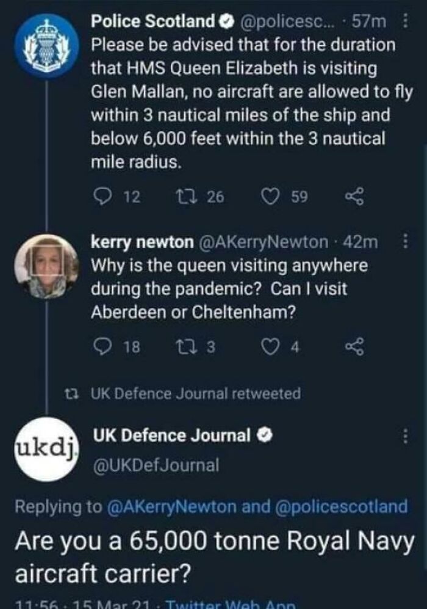
Task: Open the UK Defence Journal account name
Action: (171, 436)
